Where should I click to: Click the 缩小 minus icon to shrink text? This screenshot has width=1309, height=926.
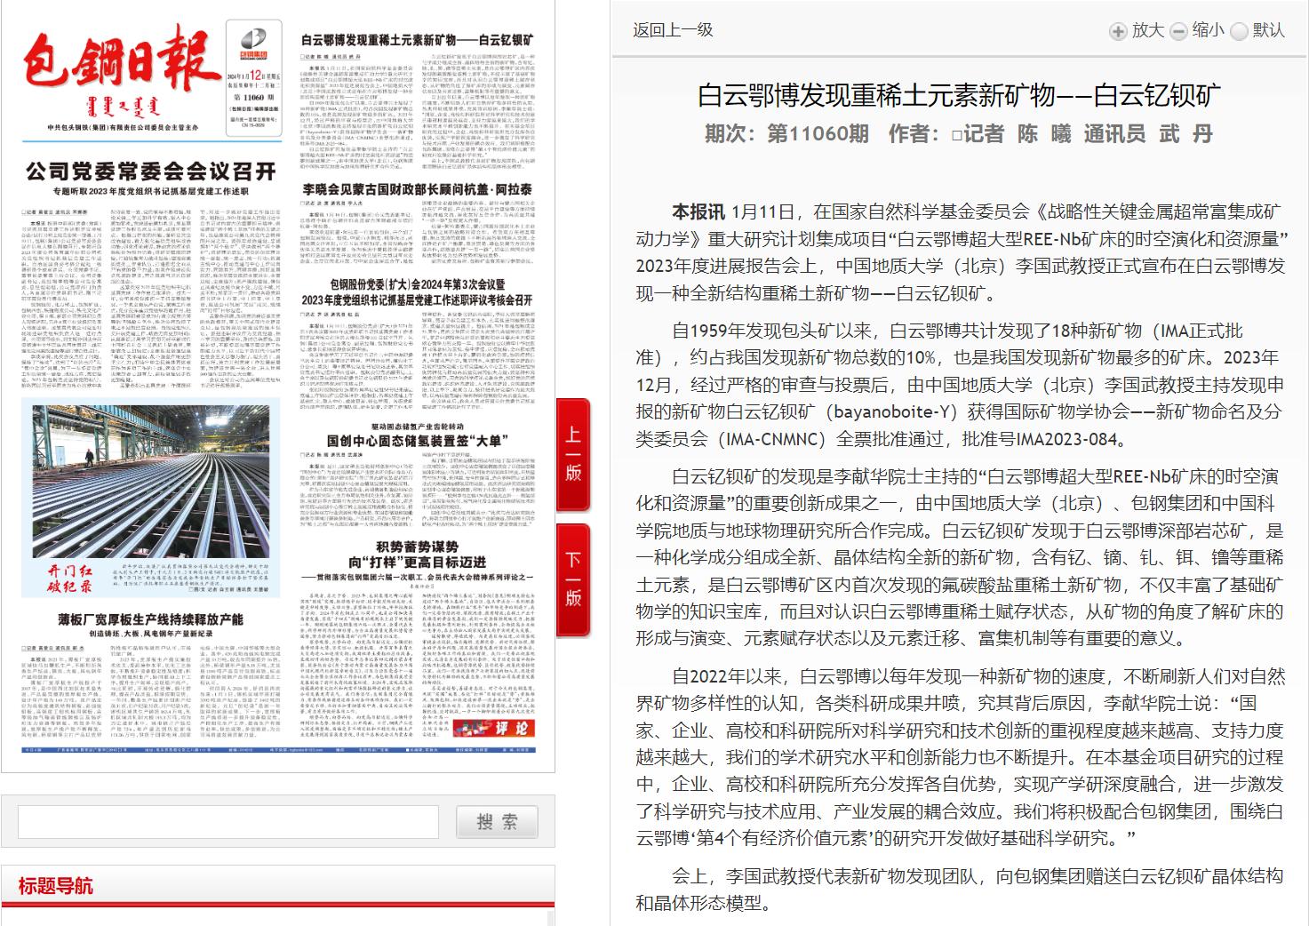(x=1177, y=30)
